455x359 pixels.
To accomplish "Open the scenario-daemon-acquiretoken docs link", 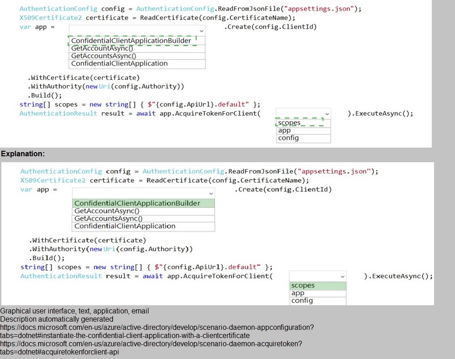I will tap(151, 348).
